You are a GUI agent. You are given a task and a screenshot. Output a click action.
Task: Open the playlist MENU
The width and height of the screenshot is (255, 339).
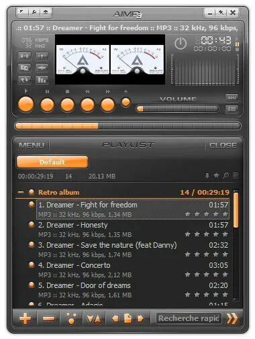coord(32,146)
